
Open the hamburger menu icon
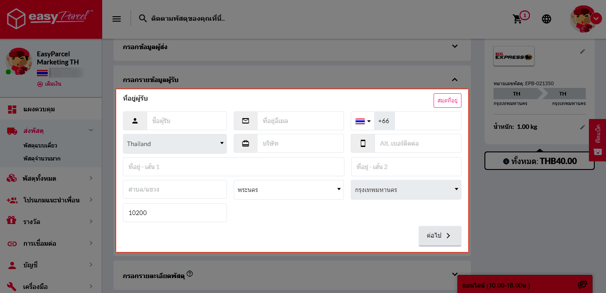tap(117, 18)
